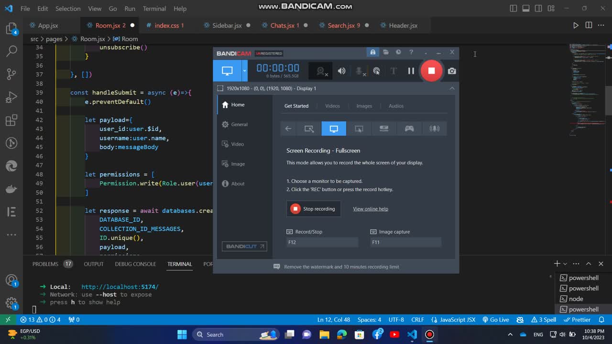Toggle the webcam overlay in Bandicam
Image resolution: width=612 pixels, height=344 pixels.
(x=321, y=71)
